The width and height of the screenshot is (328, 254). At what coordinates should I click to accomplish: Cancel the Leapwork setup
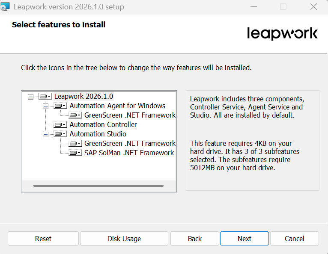pos(295,238)
